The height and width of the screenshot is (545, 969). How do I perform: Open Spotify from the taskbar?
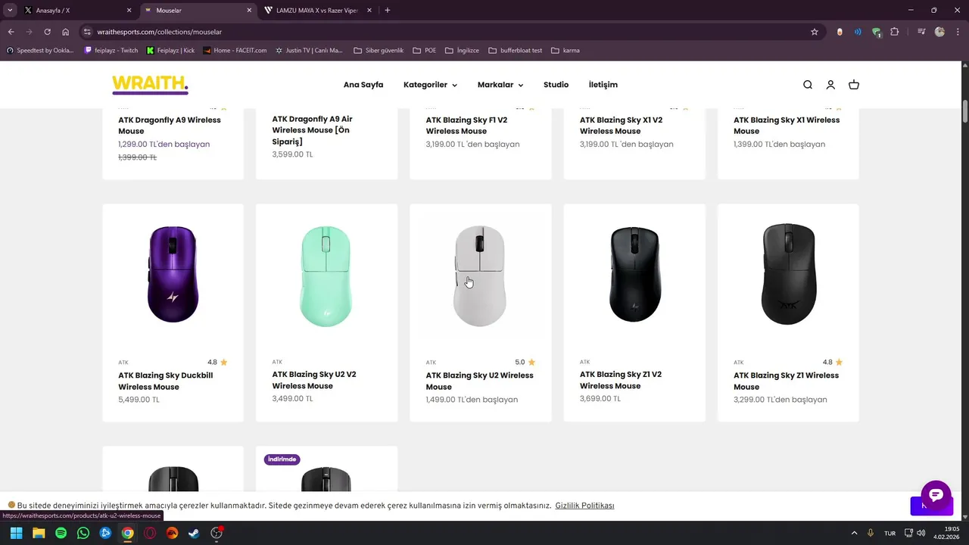(61, 533)
